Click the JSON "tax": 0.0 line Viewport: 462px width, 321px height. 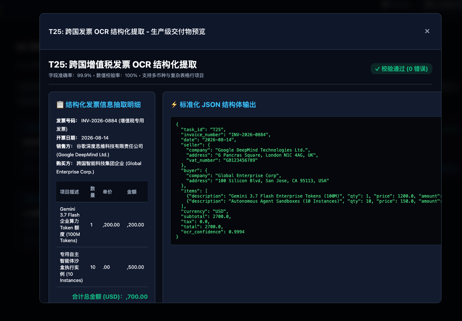pos(196,221)
